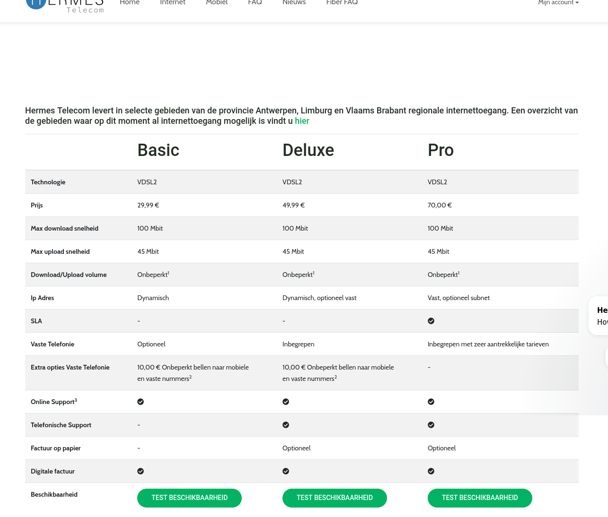Click the Ip Adres row label
The height and width of the screenshot is (517, 608).
[x=43, y=298]
